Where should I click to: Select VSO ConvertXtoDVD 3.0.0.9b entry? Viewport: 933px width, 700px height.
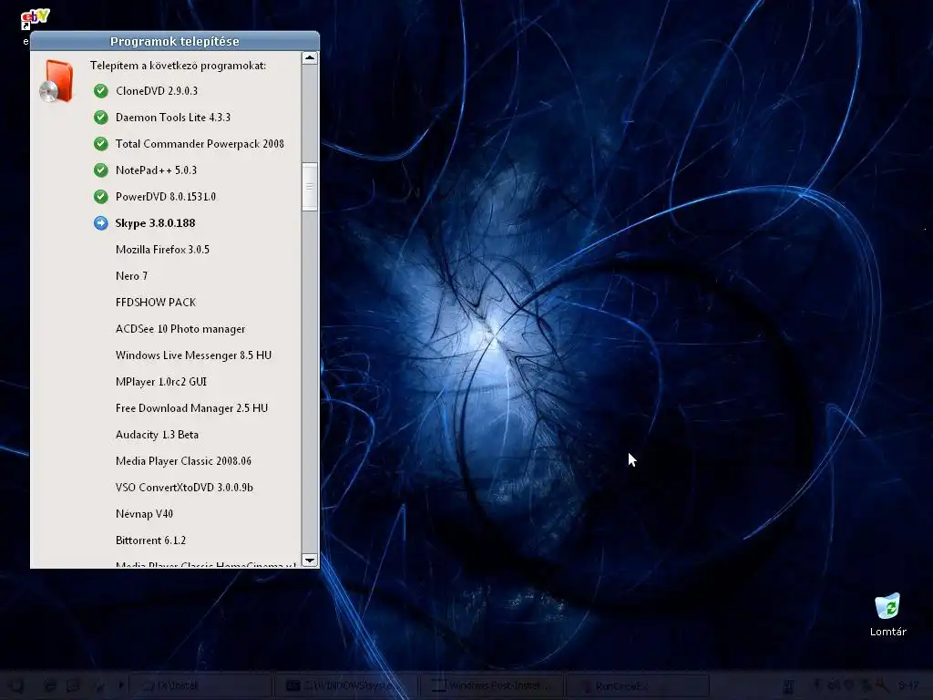tap(184, 488)
